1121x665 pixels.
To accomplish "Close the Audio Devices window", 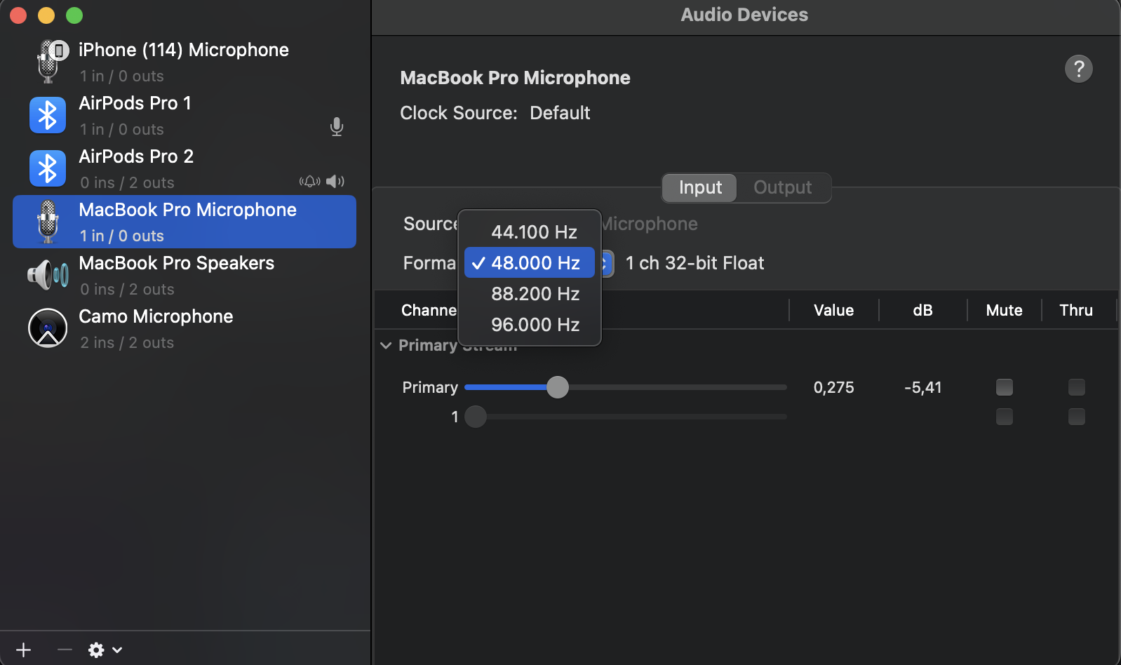I will pos(18,15).
